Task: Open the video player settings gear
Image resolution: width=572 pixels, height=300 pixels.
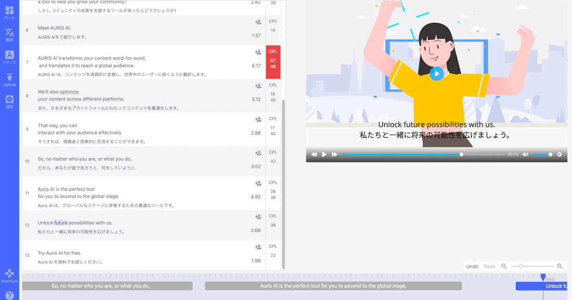Action: coord(560,154)
